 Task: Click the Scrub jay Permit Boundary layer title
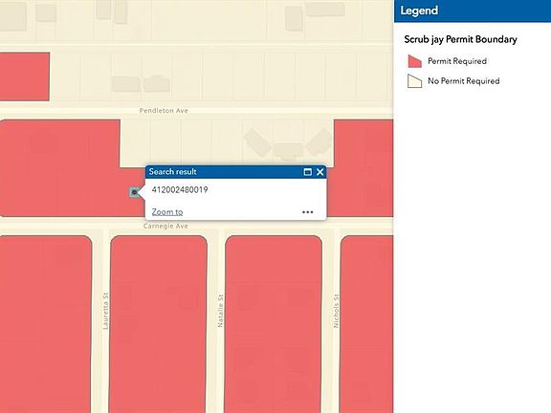click(460, 39)
